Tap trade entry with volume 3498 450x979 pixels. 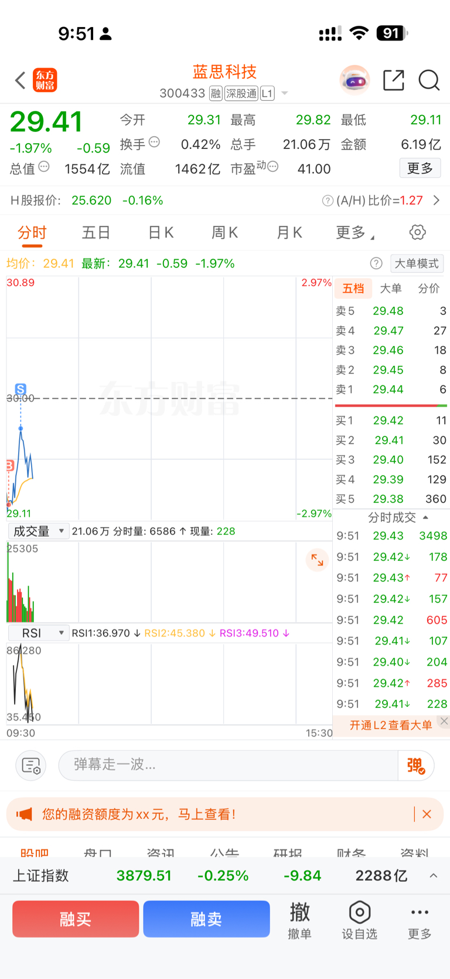click(x=391, y=536)
